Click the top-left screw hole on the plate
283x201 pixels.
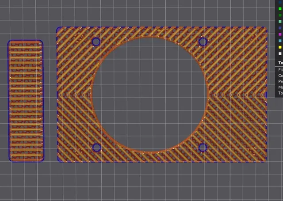pyautogui.click(x=96, y=42)
